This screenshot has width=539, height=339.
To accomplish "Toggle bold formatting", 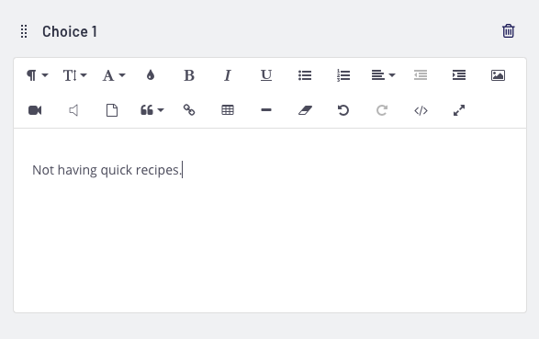I will point(189,75).
